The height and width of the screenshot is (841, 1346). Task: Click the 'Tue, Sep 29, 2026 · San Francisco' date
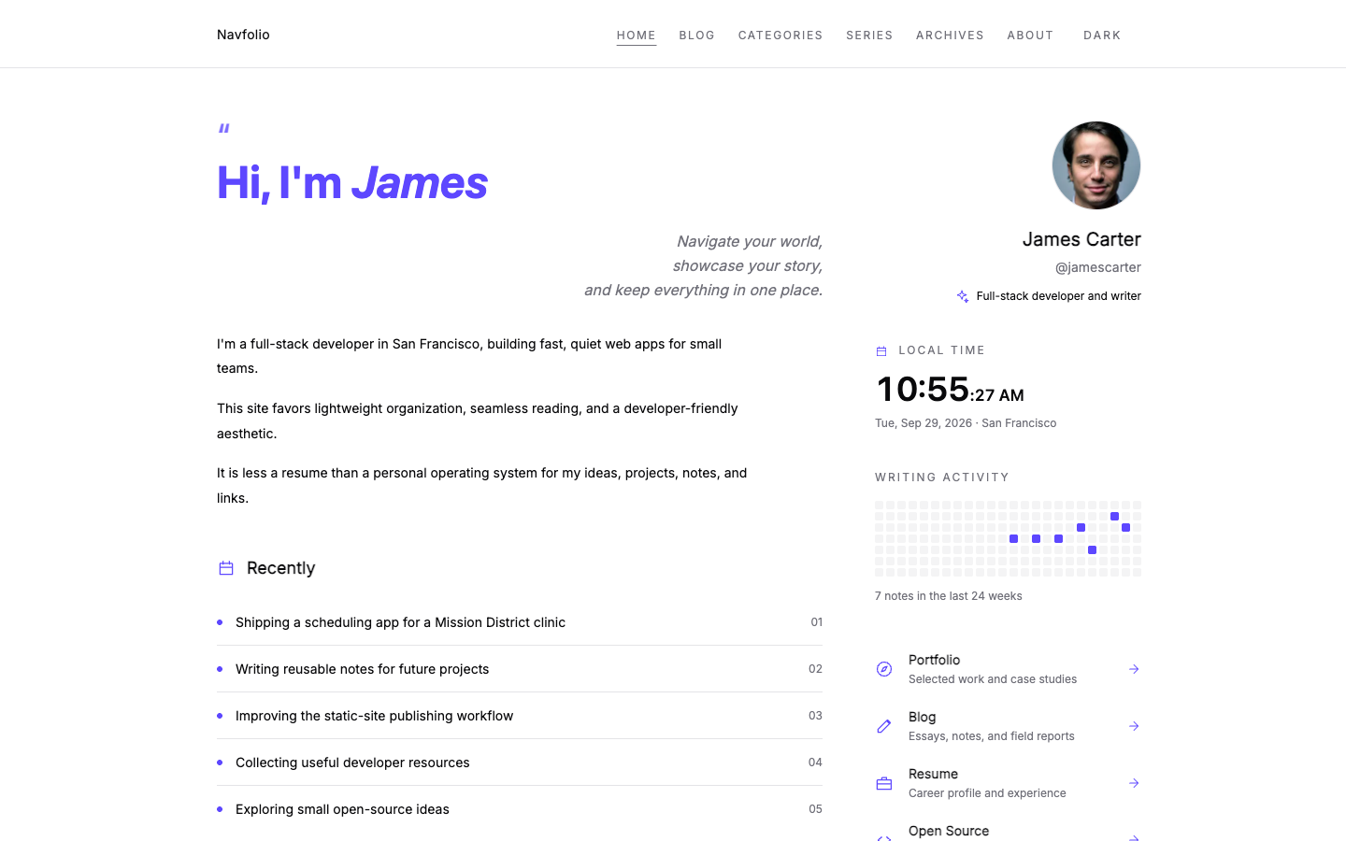coord(966,423)
